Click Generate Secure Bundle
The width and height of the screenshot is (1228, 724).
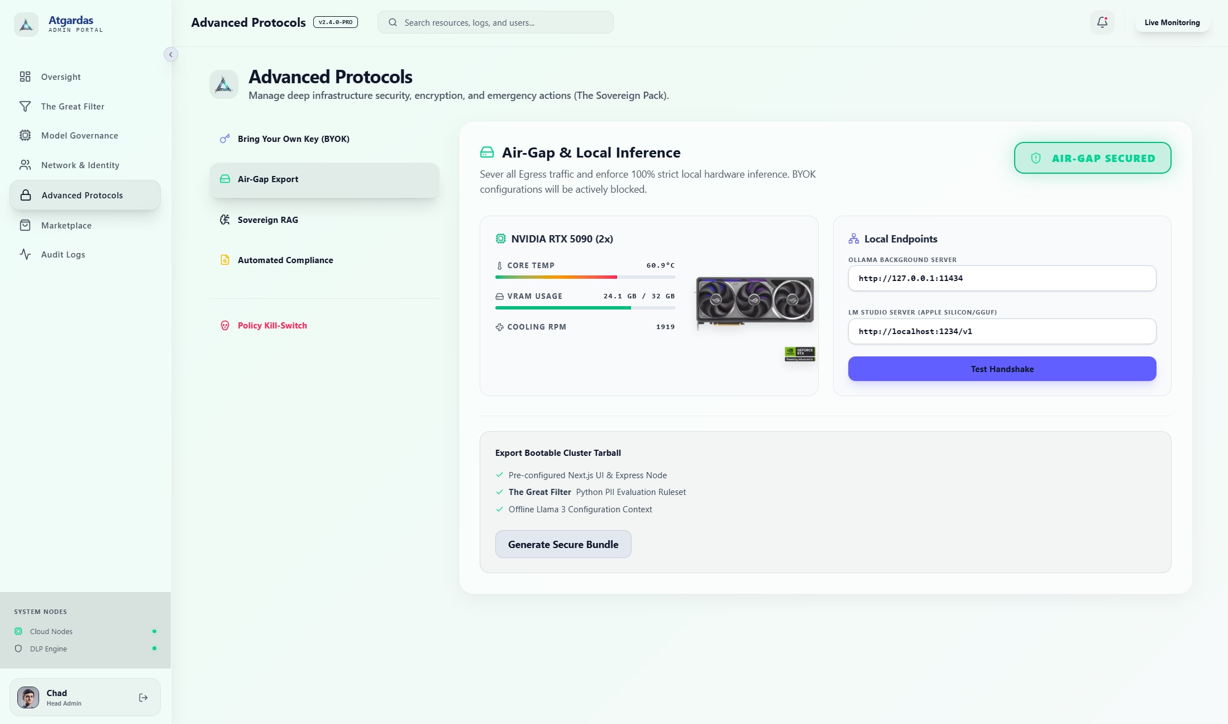pyautogui.click(x=563, y=544)
